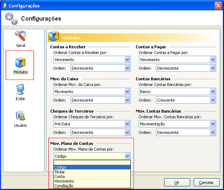
Task: Open the Usuário settings section
Action: point(20,119)
